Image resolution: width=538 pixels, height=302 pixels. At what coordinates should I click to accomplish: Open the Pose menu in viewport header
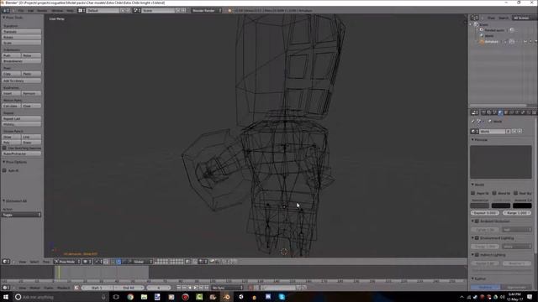45,262
